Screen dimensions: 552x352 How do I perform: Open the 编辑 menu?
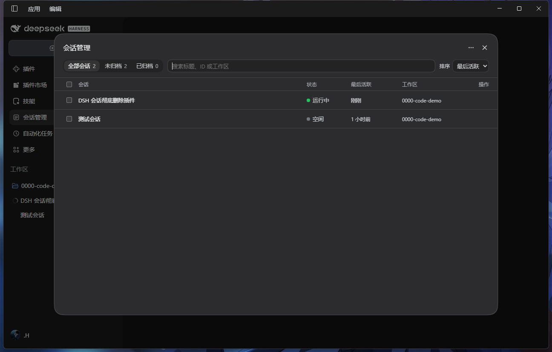(x=55, y=9)
